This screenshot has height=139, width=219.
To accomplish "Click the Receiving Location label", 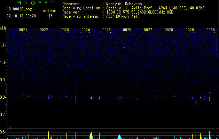I will pyautogui.click(x=81, y=8).
